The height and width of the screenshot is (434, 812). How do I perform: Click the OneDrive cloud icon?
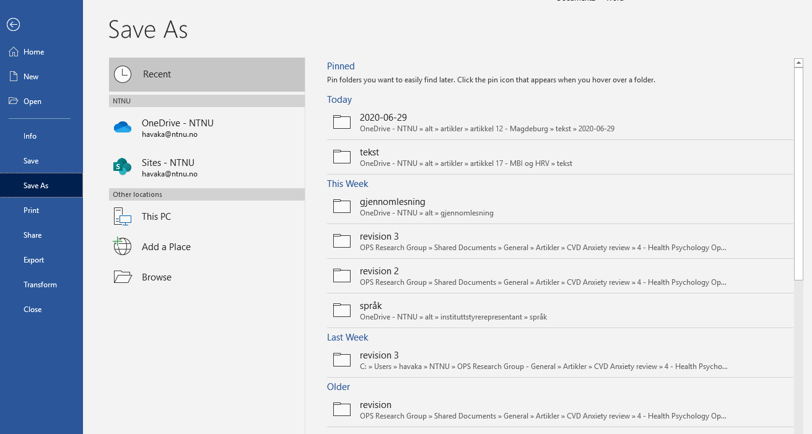click(123, 128)
